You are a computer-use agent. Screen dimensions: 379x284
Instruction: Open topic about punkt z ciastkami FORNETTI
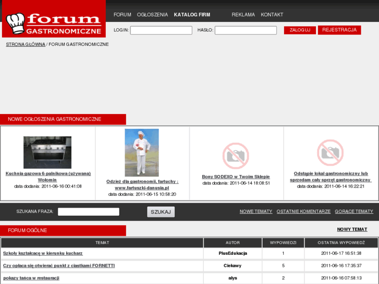pos(59,266)
